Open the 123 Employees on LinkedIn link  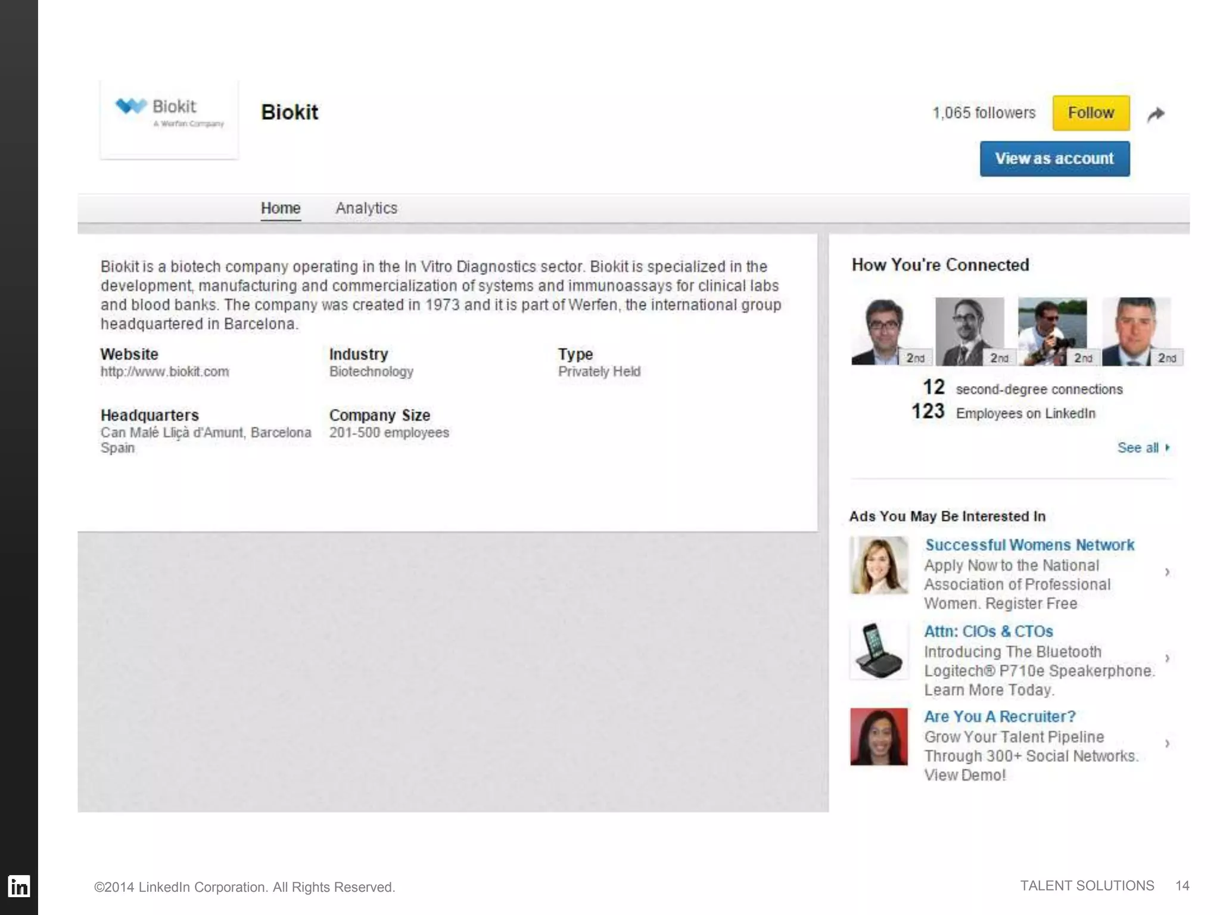pyautogui.click(x=1003, y=412)
